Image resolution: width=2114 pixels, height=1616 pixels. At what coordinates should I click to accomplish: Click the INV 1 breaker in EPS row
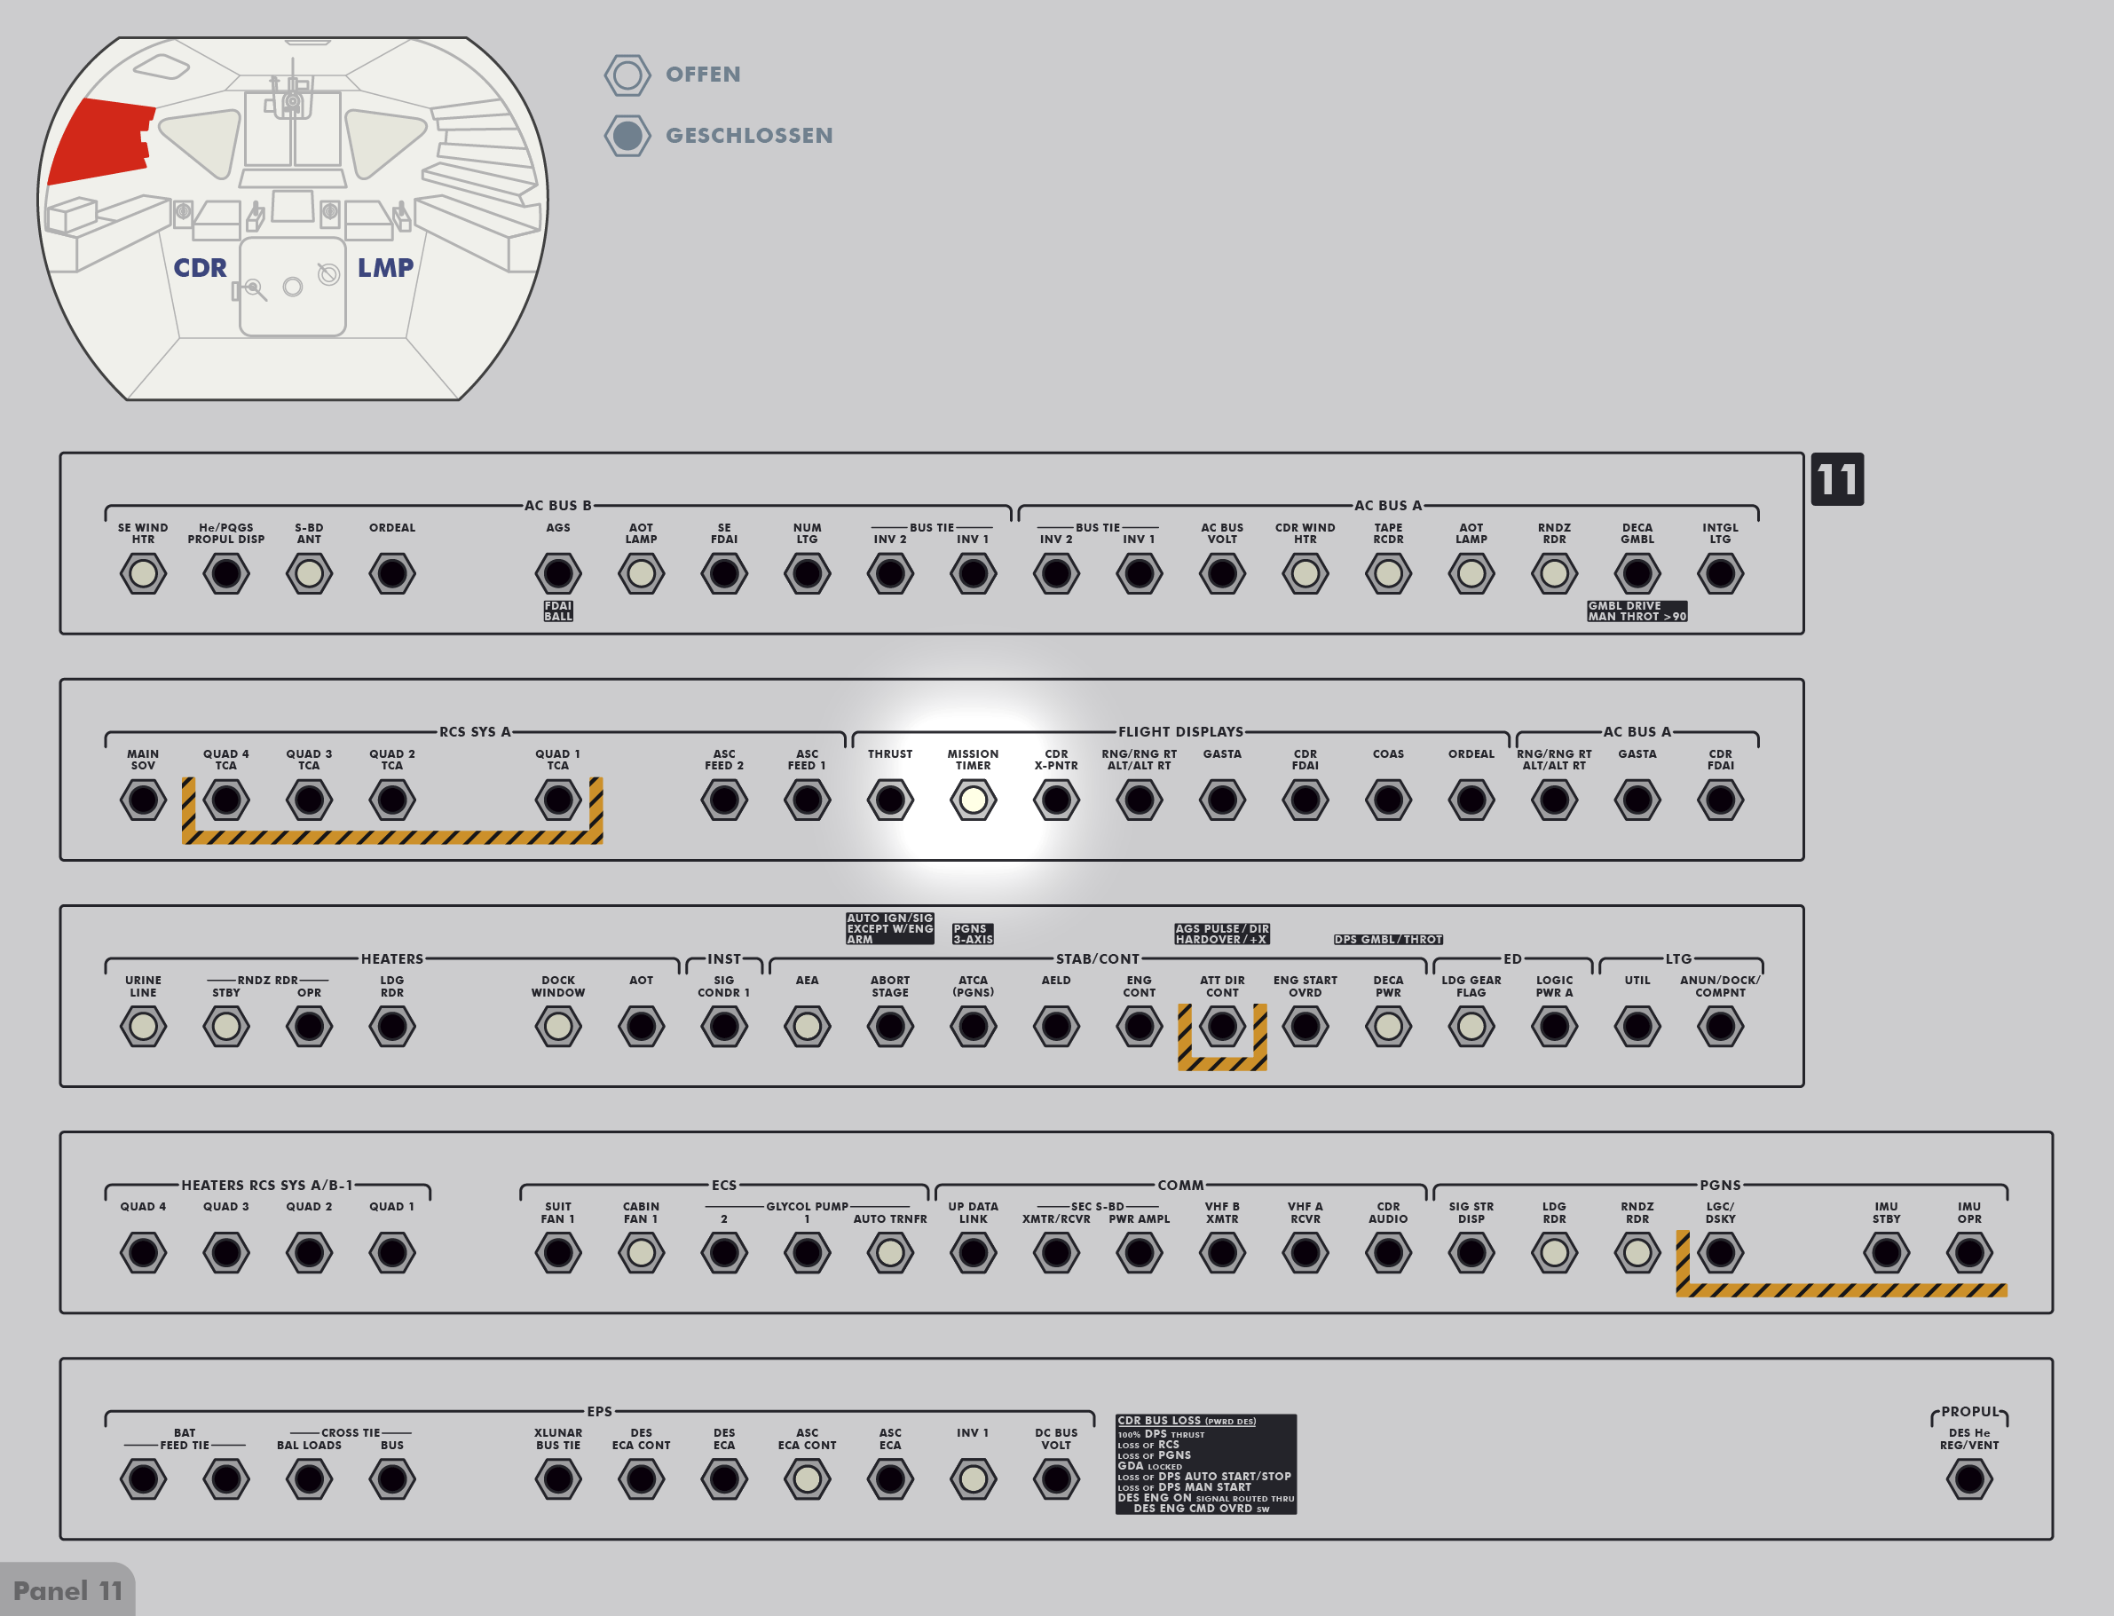pos(973,1478)
